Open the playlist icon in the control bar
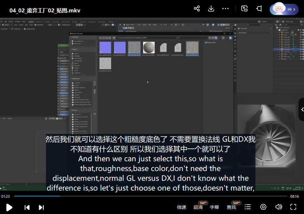The width and height of the screenshot is (304, 214). pyautogui.click(x=248, y=207)
